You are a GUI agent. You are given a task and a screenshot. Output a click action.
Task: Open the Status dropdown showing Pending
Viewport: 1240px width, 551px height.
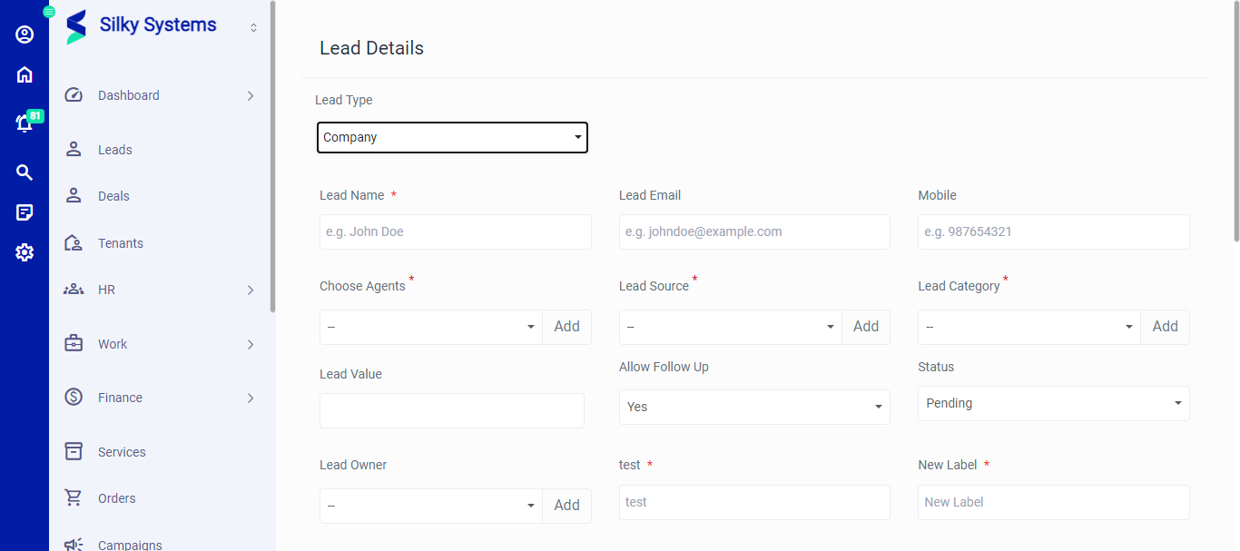(x=1053, y=403)
